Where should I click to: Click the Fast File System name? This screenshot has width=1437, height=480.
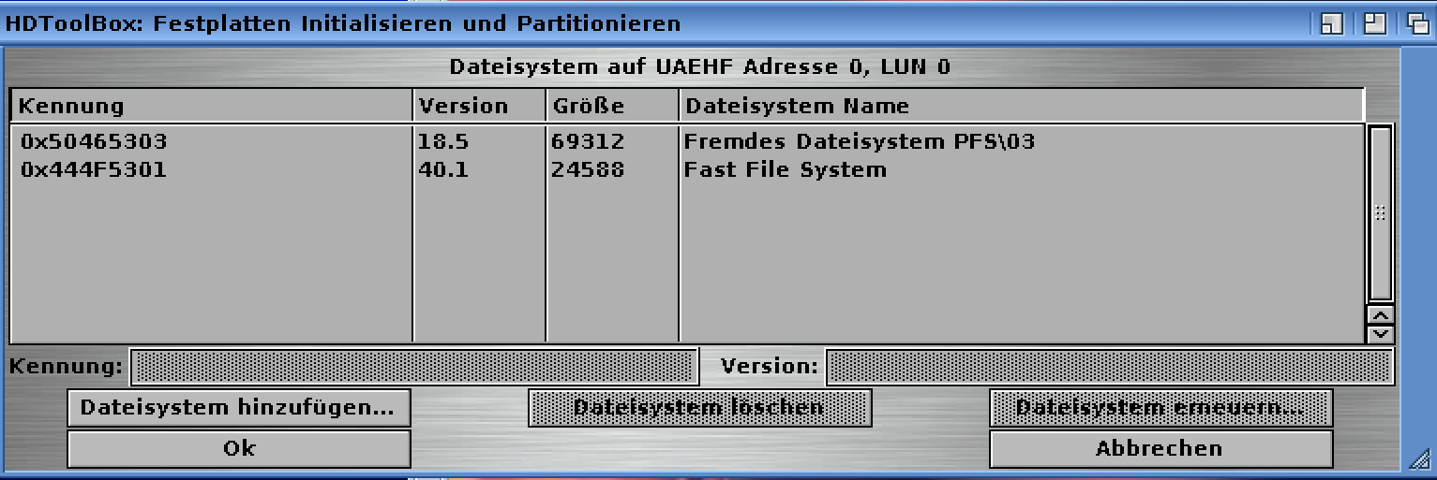tap(786, 170)
